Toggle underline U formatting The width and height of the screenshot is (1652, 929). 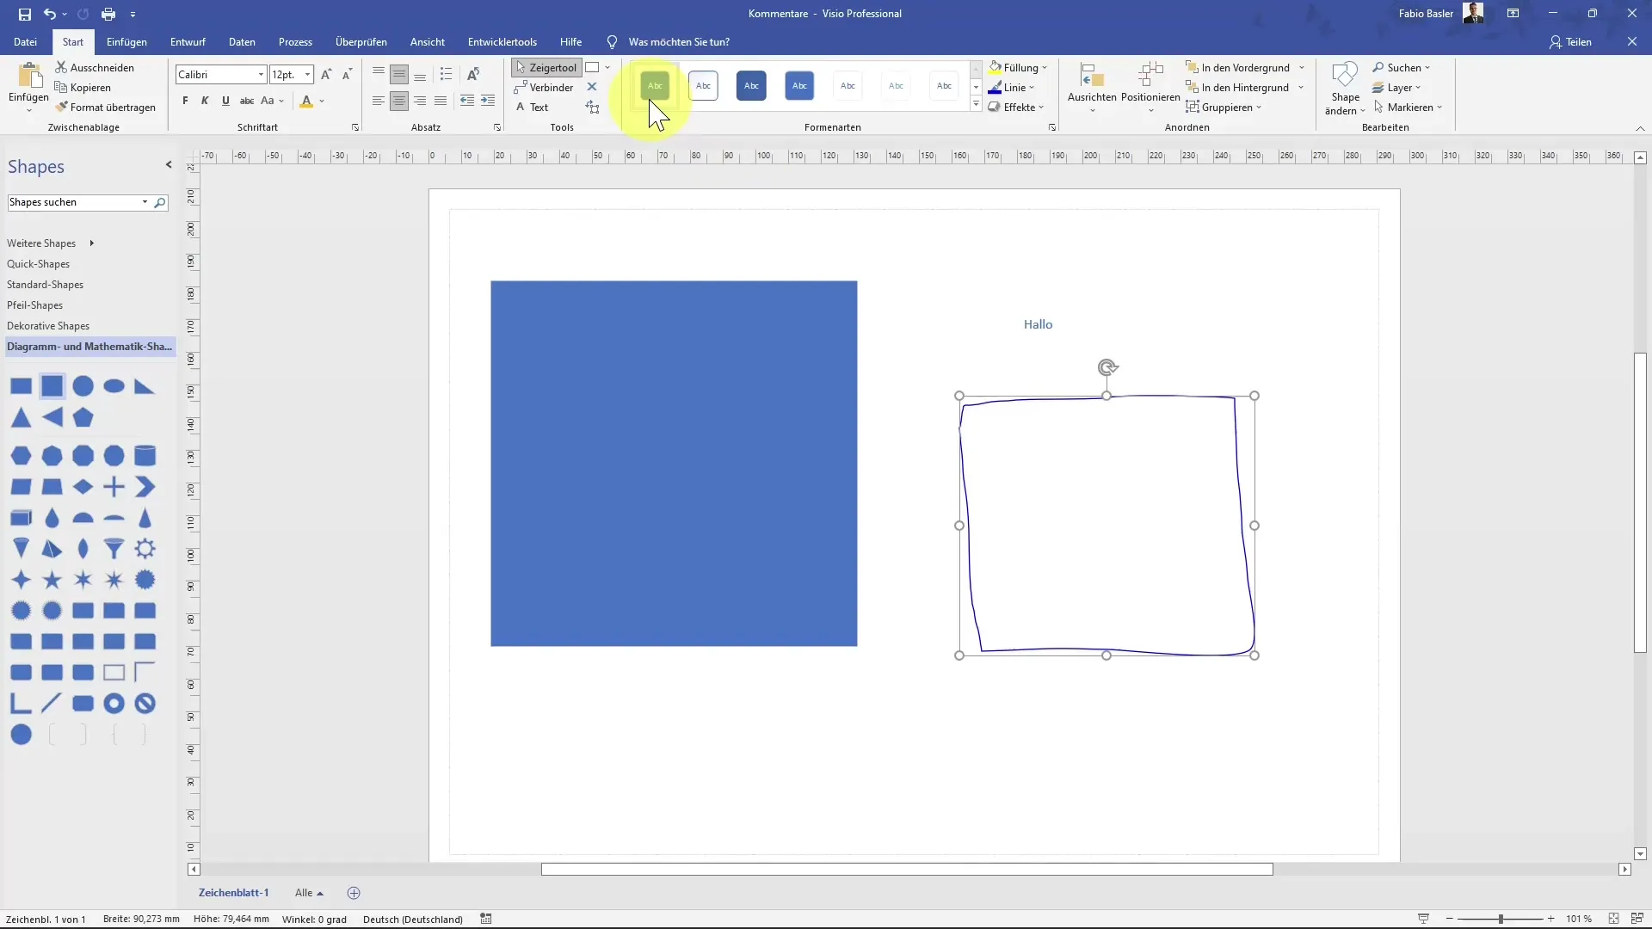click(x=225, y=101)
